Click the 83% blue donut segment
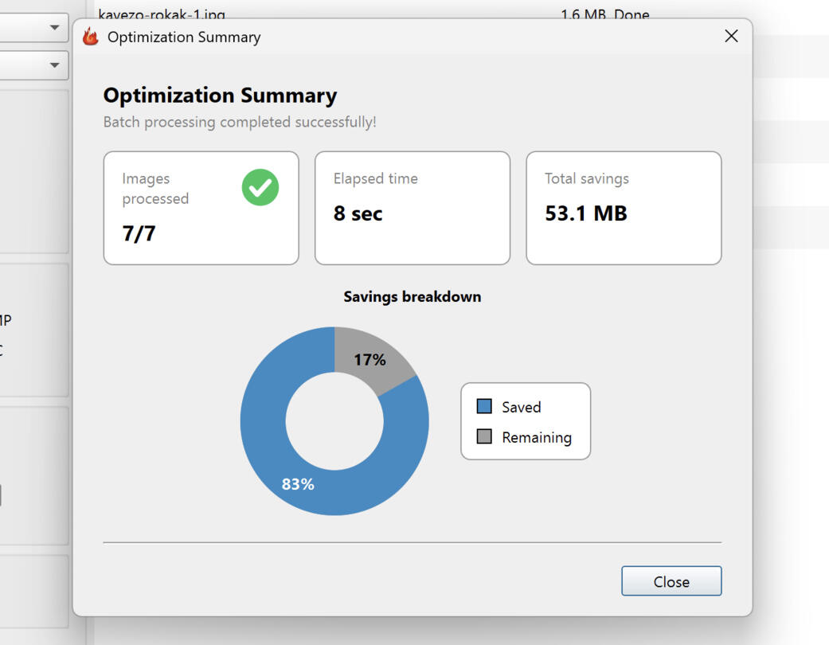 298,484
